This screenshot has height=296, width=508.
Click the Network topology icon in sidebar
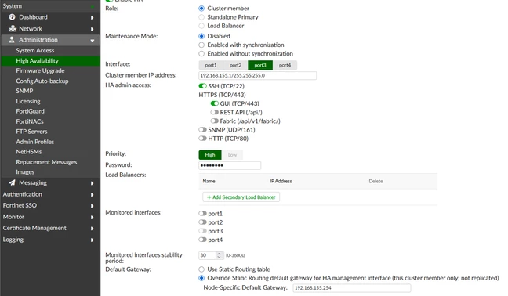pyautogui.click(x=13, y=28)
